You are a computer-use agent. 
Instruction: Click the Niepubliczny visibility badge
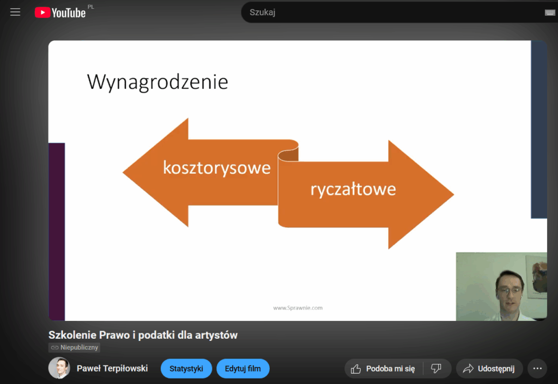pos(75,348)
